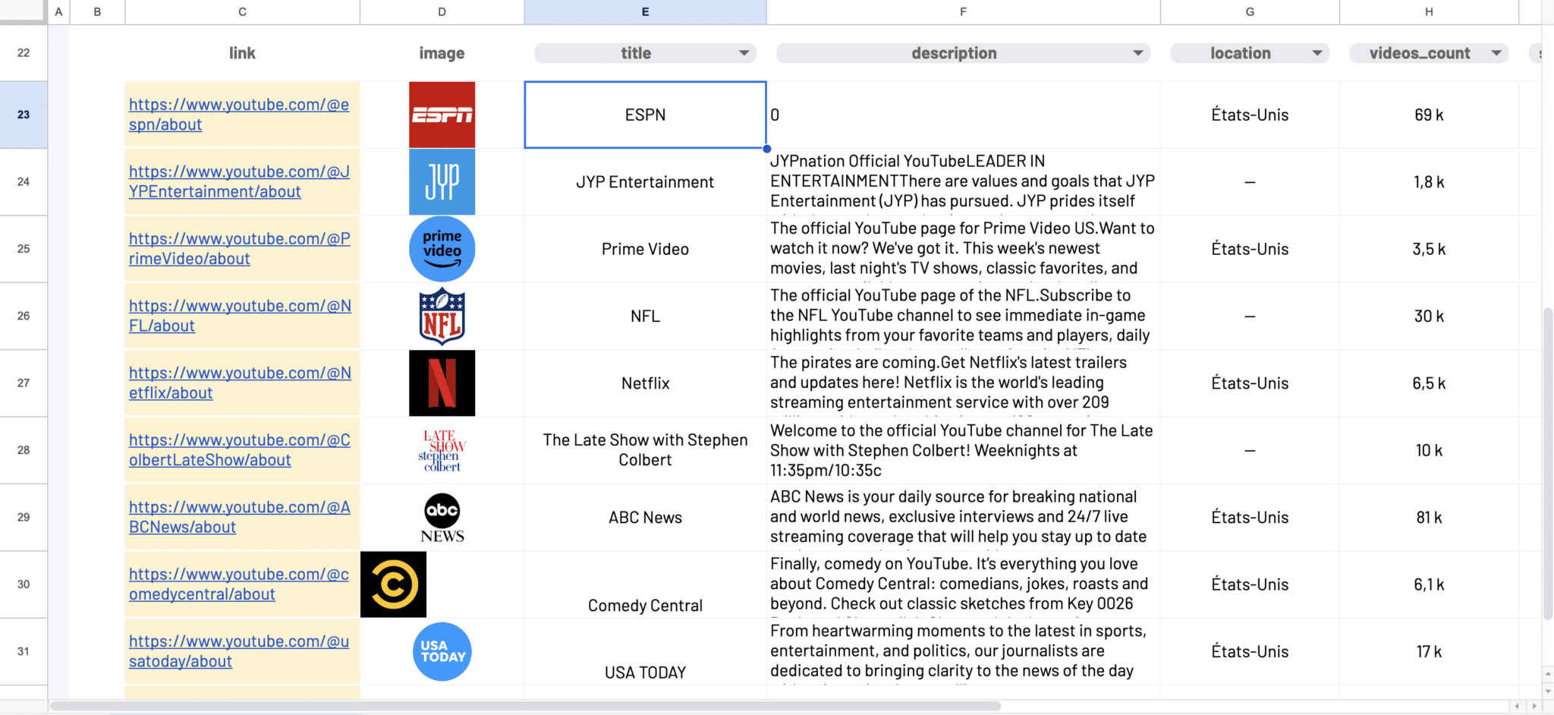
Task: Select the Prime Video logo icon
Action: tap(442, 249)
